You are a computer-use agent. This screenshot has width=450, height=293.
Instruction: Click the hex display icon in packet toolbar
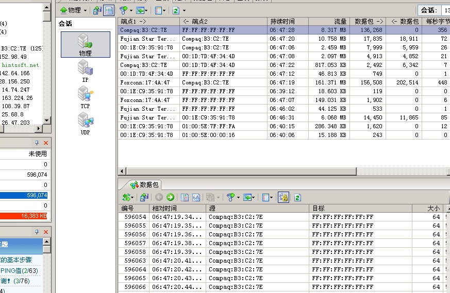coord(196,197)
